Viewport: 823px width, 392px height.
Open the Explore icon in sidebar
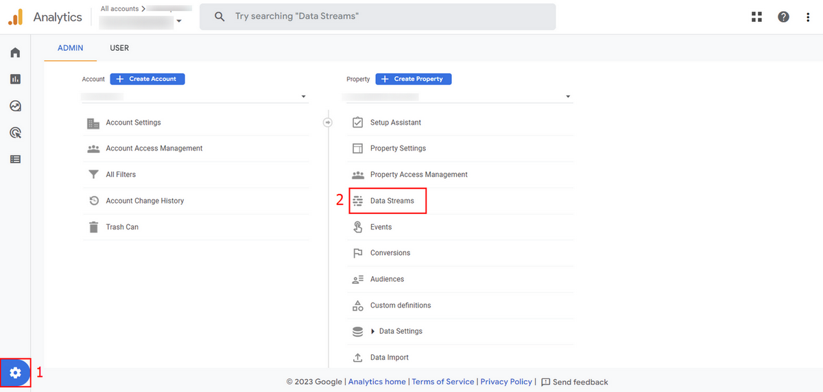click(15, 106)
